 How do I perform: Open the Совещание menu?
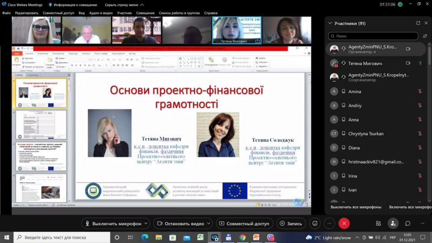(x=145, y=13)
